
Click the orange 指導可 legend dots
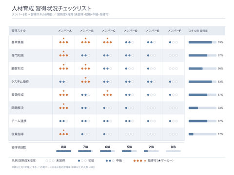pos(137,161)
